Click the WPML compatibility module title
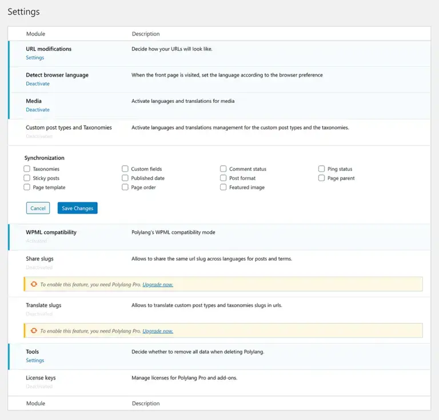This screenshot has height=420, width=439. click(51, 232)
